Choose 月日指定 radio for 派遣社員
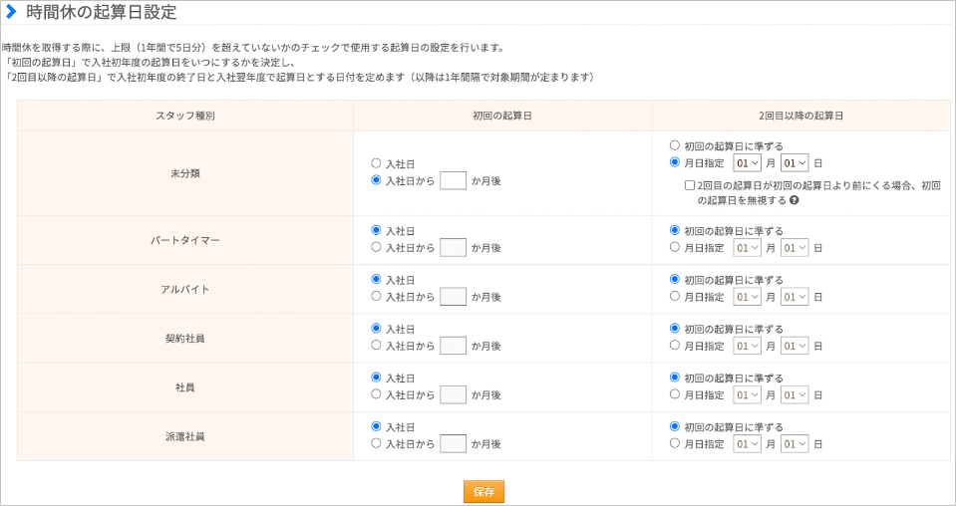This screenshot has width=956, height=506. click(674, 444)
